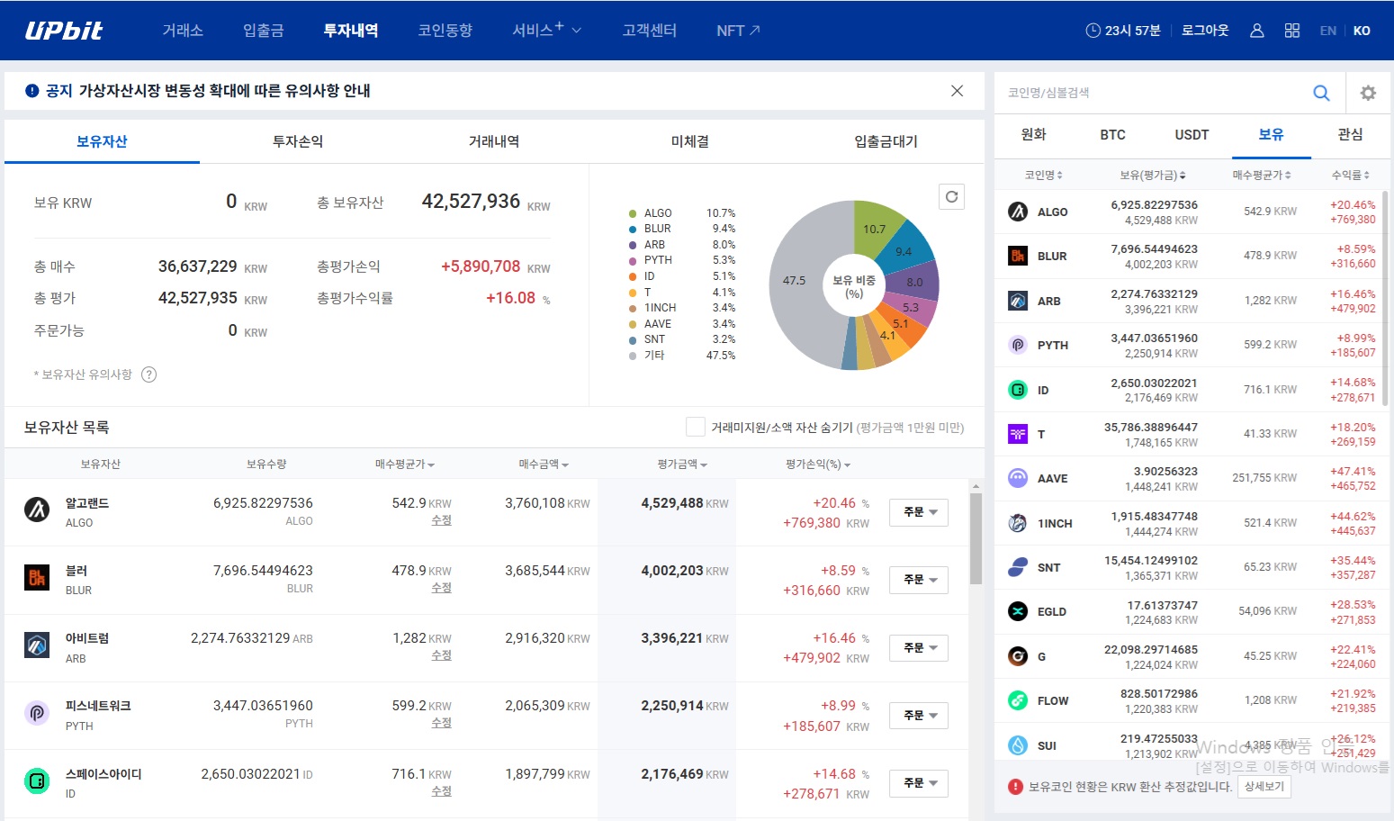Click FLOW coin icon in sidebar list
This screenshot has height=821, width=1394.
click(x=1018, y=700)
